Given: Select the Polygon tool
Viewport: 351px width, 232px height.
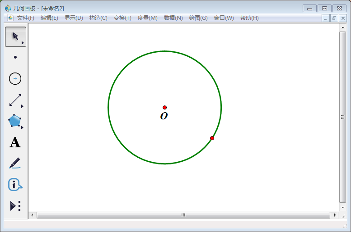Looking at the screenshot, I should [x=15, y=121].
